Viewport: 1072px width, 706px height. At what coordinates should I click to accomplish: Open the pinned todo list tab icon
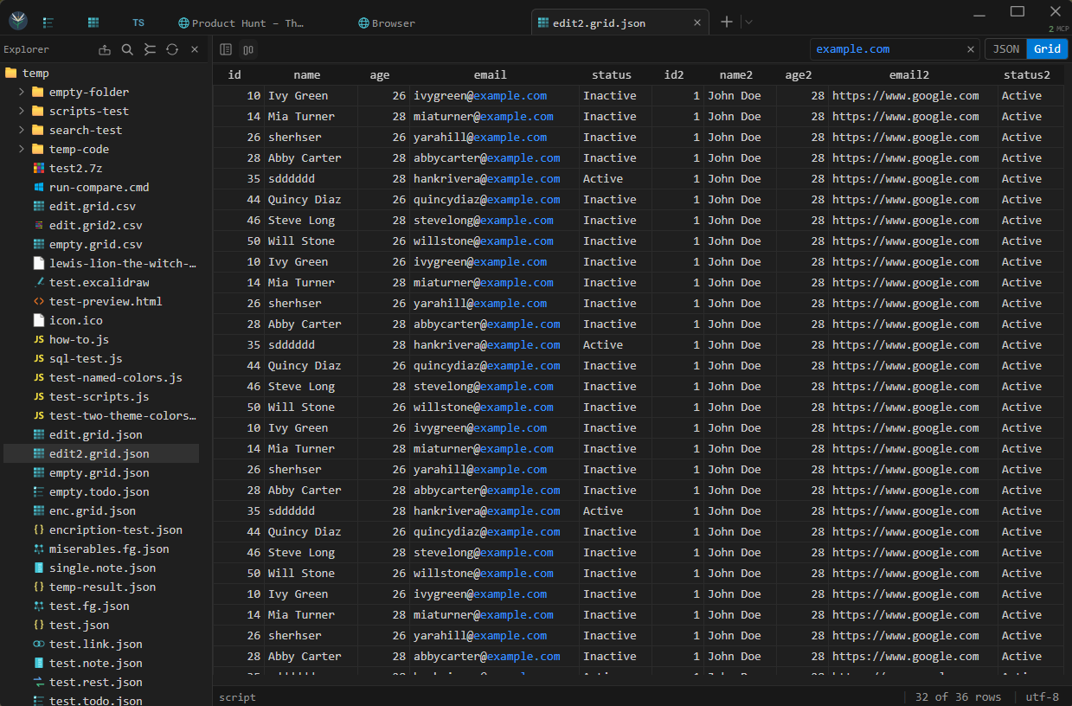(x=48, y=22)
